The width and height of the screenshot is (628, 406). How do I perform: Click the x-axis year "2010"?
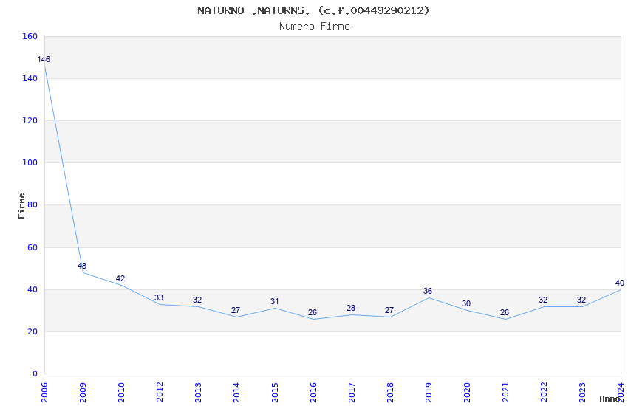(x=121, y=392)
